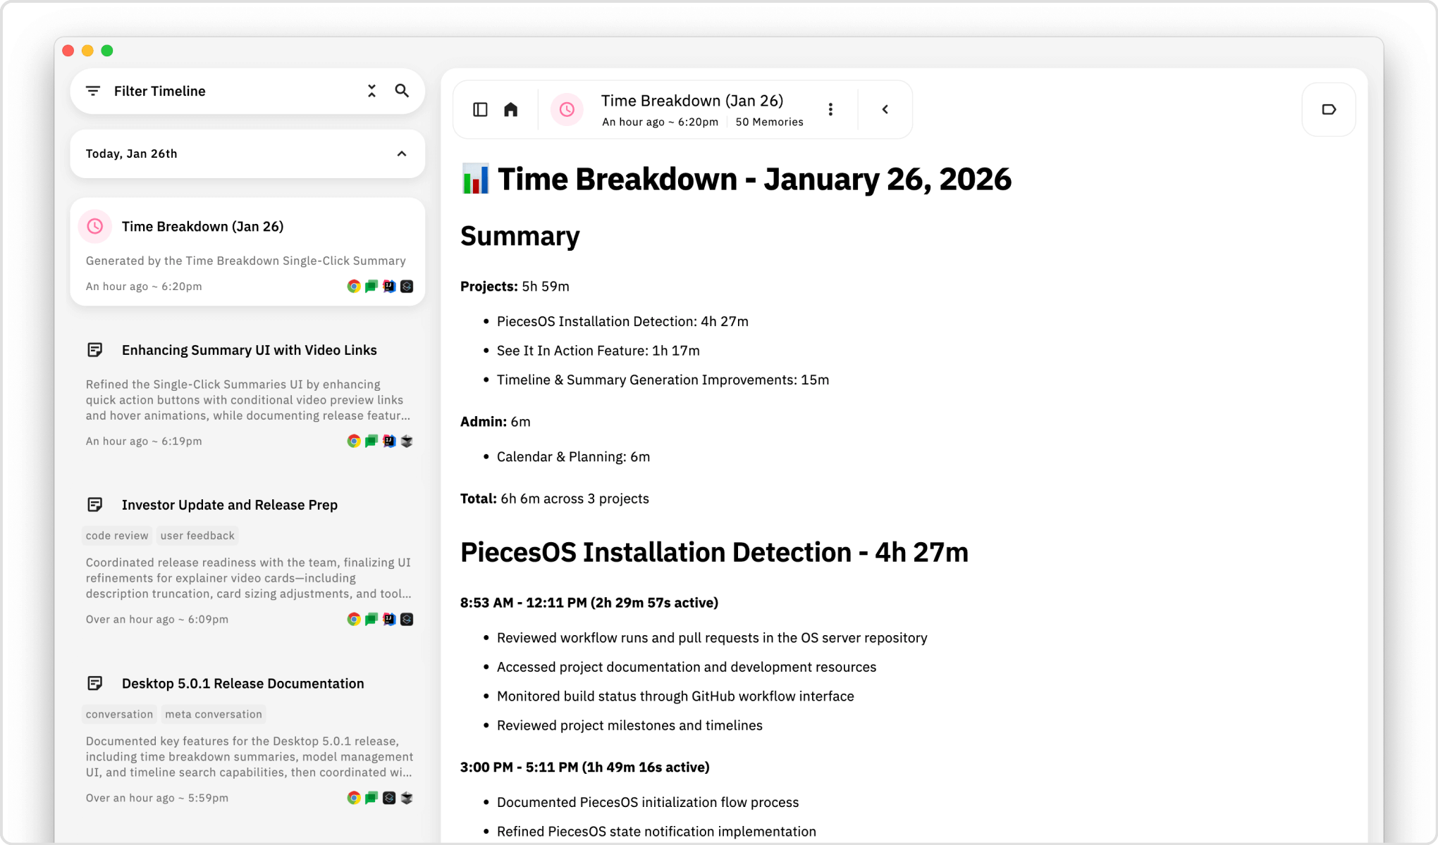Viewport: 1438px width, 845px height.
Task: Click the green macOS zoom button
Action: pyautogui.click(x=106, y=50)
